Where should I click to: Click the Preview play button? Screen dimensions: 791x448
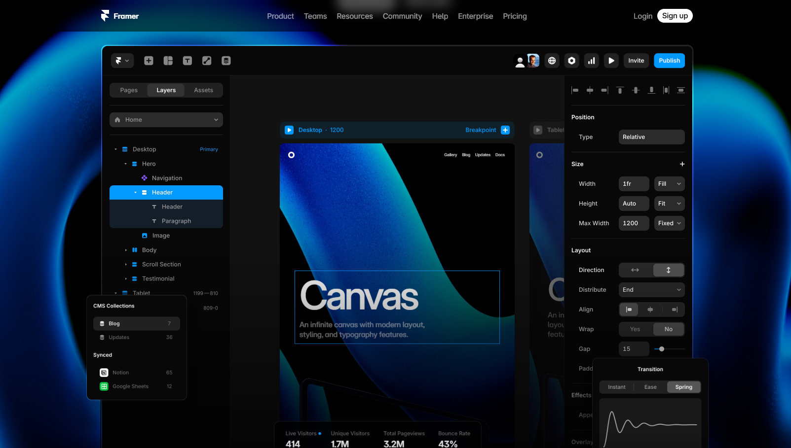[611, 61]
